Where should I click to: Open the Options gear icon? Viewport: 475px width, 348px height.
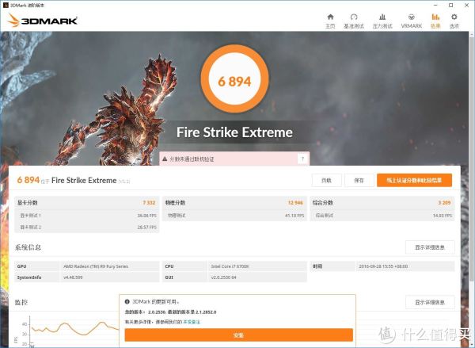click(454, 17)
